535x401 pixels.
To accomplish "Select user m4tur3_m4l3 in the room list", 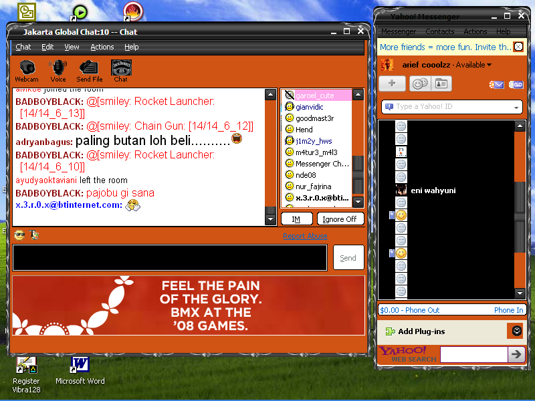I will click(316, 152).
